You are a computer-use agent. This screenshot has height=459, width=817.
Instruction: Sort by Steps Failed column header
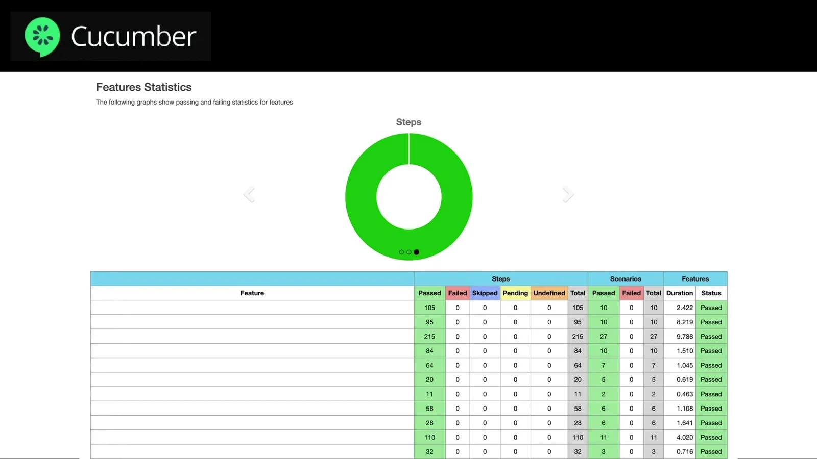[458, 293]
